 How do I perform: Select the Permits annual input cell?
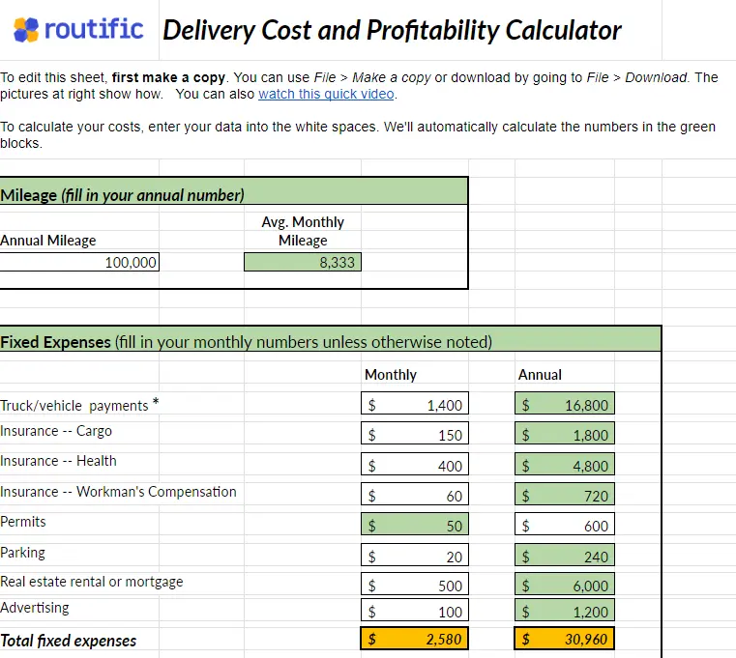565,526
